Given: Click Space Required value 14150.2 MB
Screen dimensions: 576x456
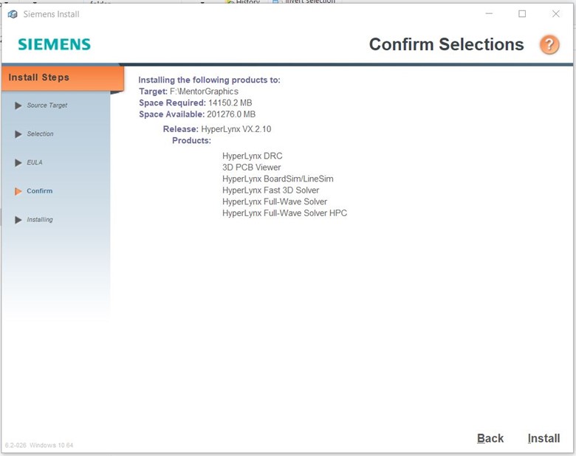Looking at the screenshot, I should tap(230, 103).
